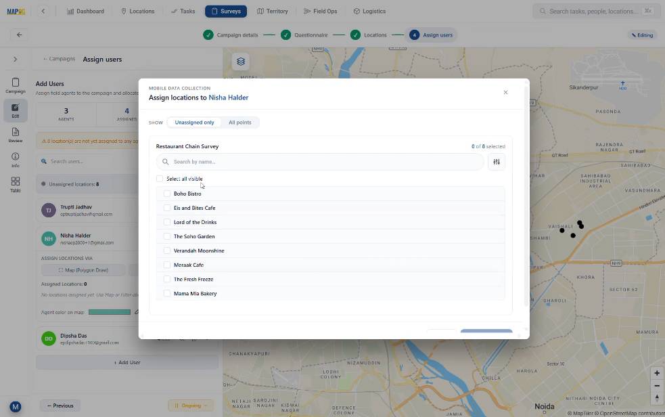Open the Dashboard tab
The width and height of the screenshot is (665, 417).
(85, 12)
